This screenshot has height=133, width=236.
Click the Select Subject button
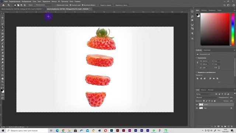106,5
